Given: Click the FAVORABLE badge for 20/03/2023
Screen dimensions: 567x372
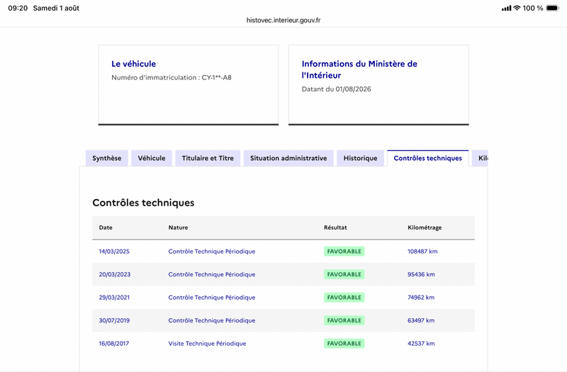Looking at the screenshot, I should [344, 274].
